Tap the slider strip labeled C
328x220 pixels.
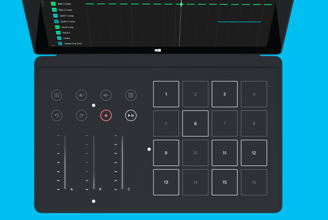[122, 163]
